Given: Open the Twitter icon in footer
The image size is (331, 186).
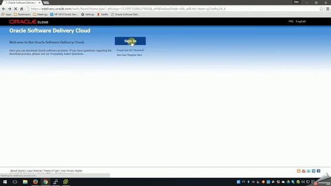Looking at the screenshot, I should [x=309, y=171].
